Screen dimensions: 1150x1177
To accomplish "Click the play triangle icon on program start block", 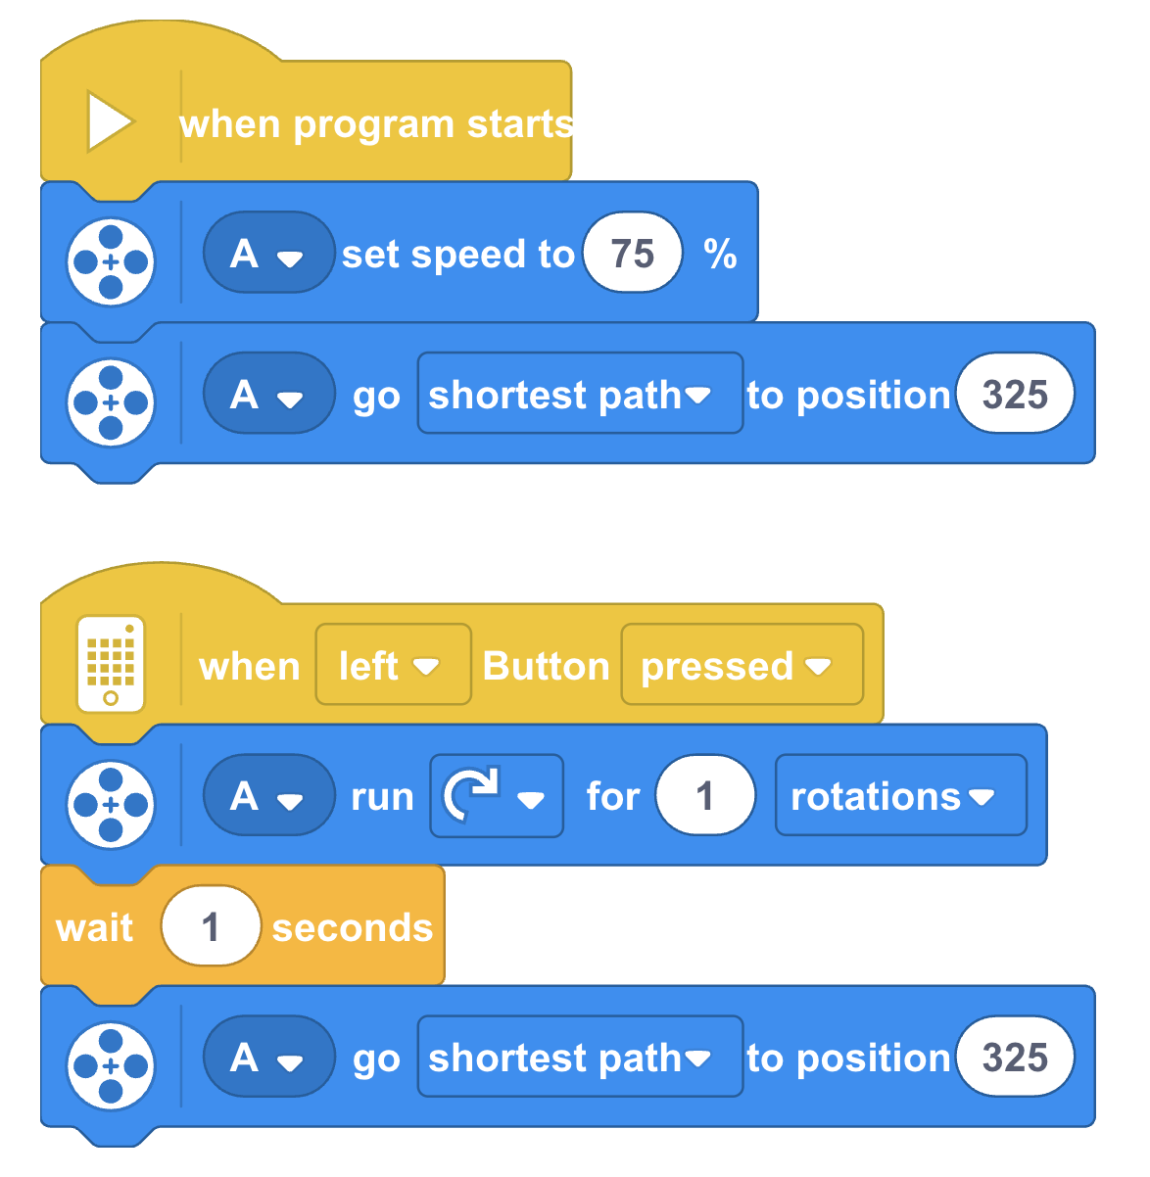I will (110, 121).
